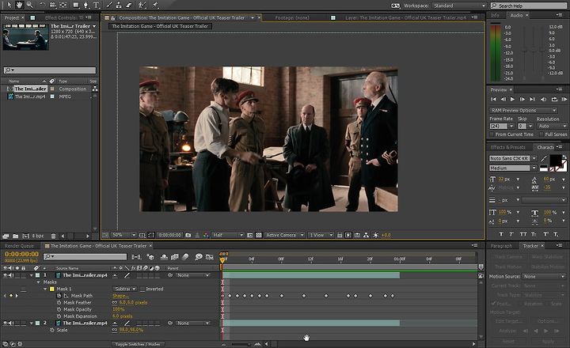Hide layer 2 video with eye switch
This screenshot has height=348, width=570.
coord(5,323)
